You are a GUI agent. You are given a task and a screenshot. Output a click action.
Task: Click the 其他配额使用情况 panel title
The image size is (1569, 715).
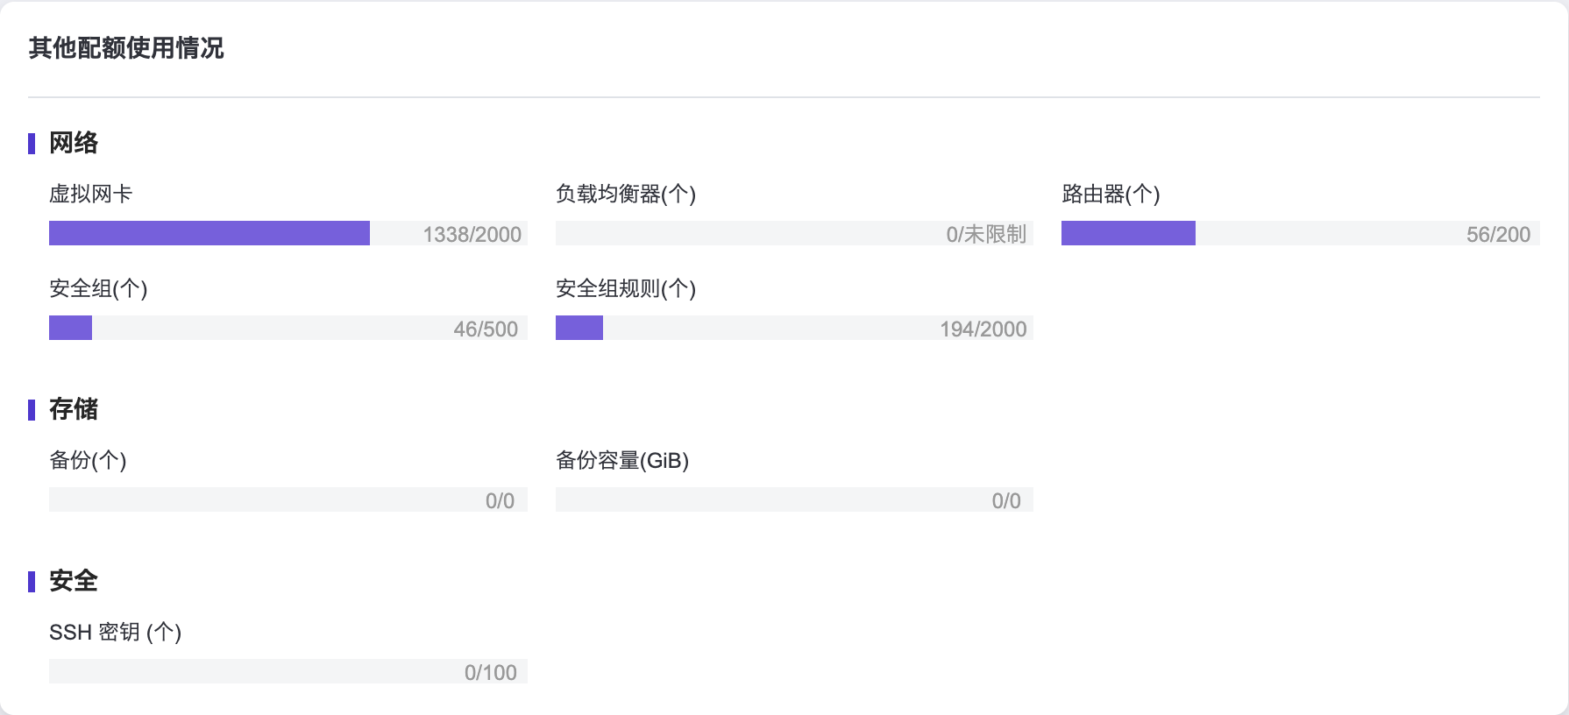[x=126, y=48]
